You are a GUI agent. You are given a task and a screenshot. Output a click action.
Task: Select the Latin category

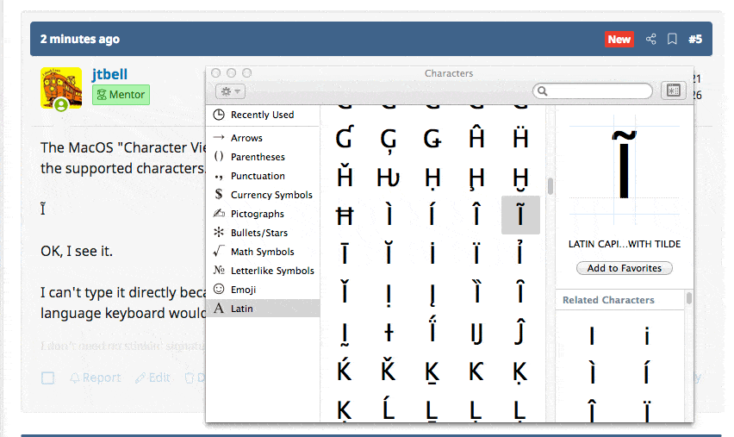point(242,309)
